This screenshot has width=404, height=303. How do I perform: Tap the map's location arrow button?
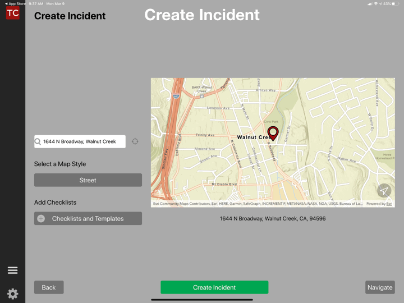(384, 191)
